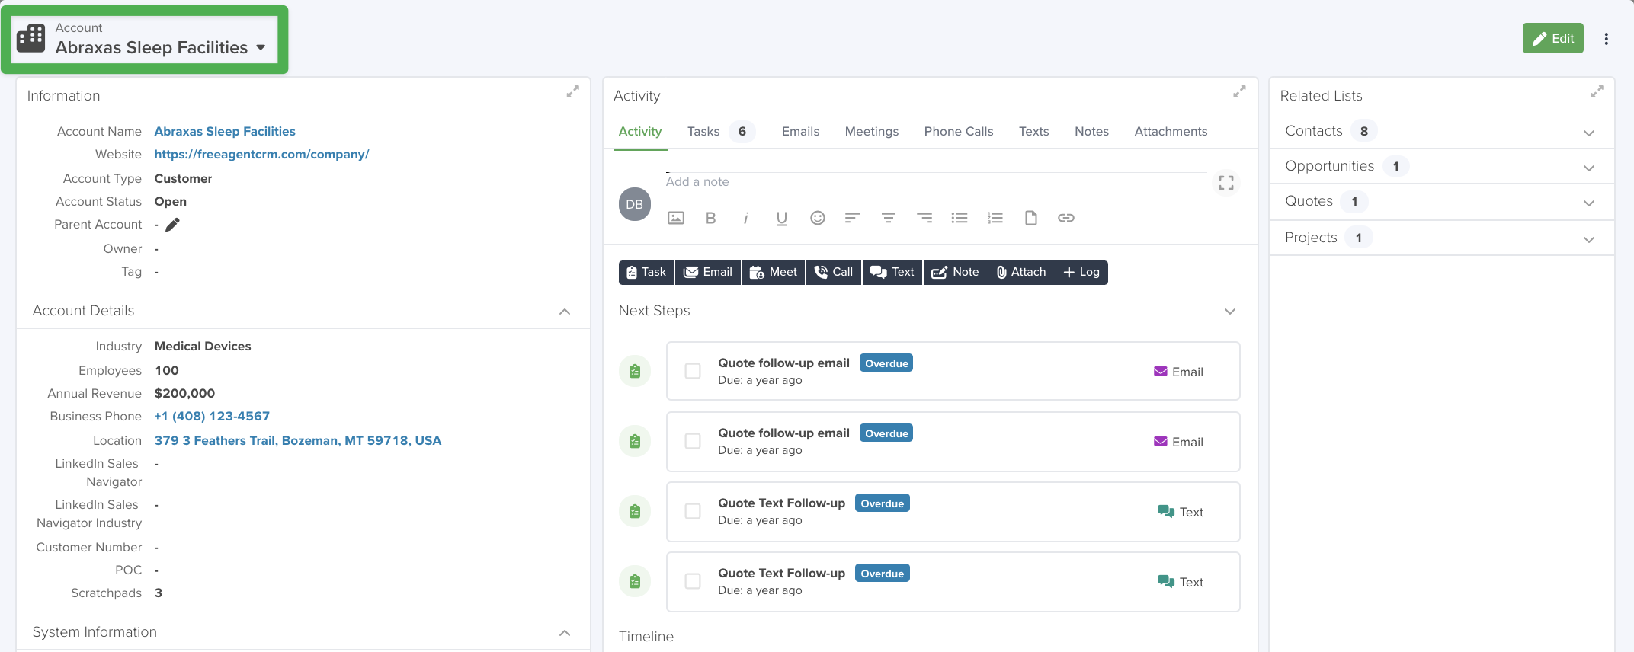Viewport: 1634px width, 652px height.
Task: Collapse the System Information section
Action: (x=565, y=633)
